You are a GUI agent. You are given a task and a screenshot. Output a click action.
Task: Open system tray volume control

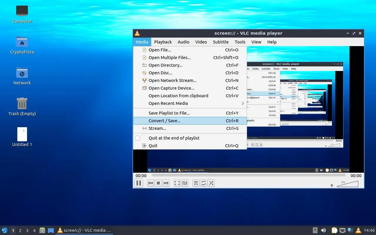click(x=323, y=230)
